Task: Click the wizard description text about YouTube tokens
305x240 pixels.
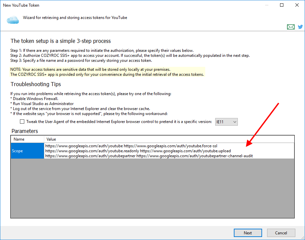Action: pyautogui.click(x=75, y=18)
